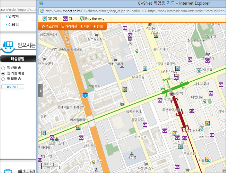This screenshot has height=173, width=226.
Task: Click the 주소검색 address search toolbar button
Action: [50, 26]
